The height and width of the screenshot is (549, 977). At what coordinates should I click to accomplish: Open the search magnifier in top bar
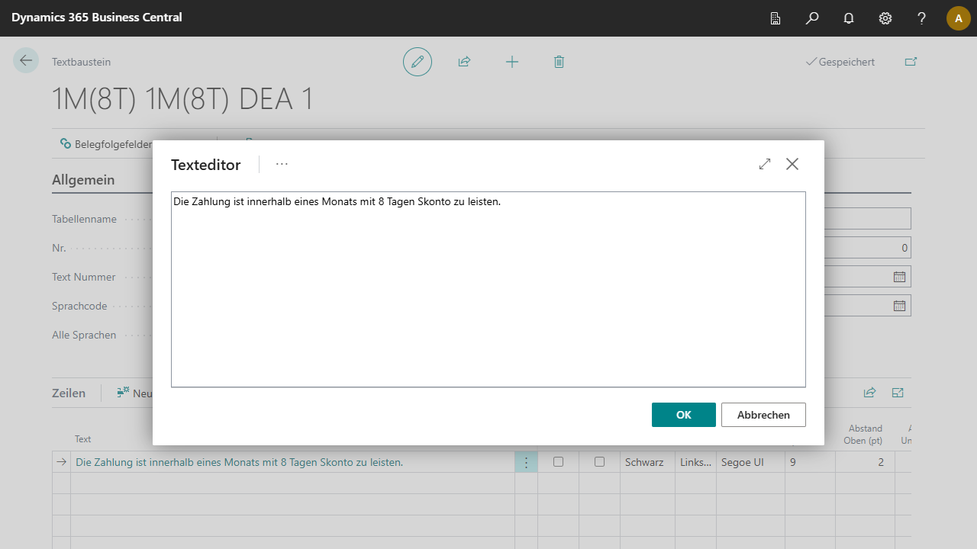click(812, 18)
